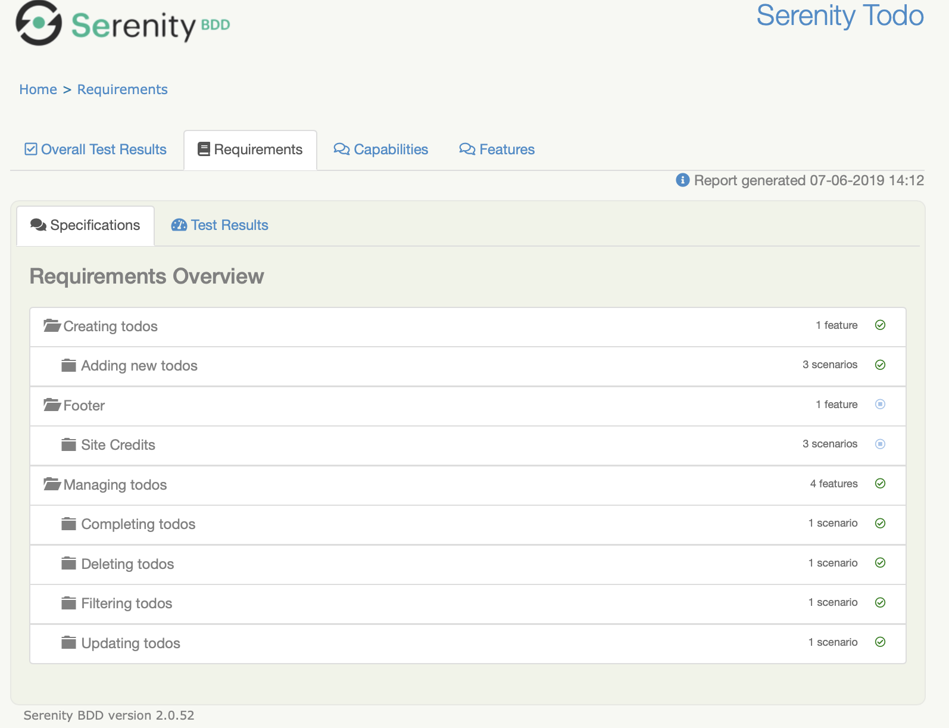Click the green passed icon for Creating todos
This screenshot has height=728, width=949.
(x=881, y=325)
